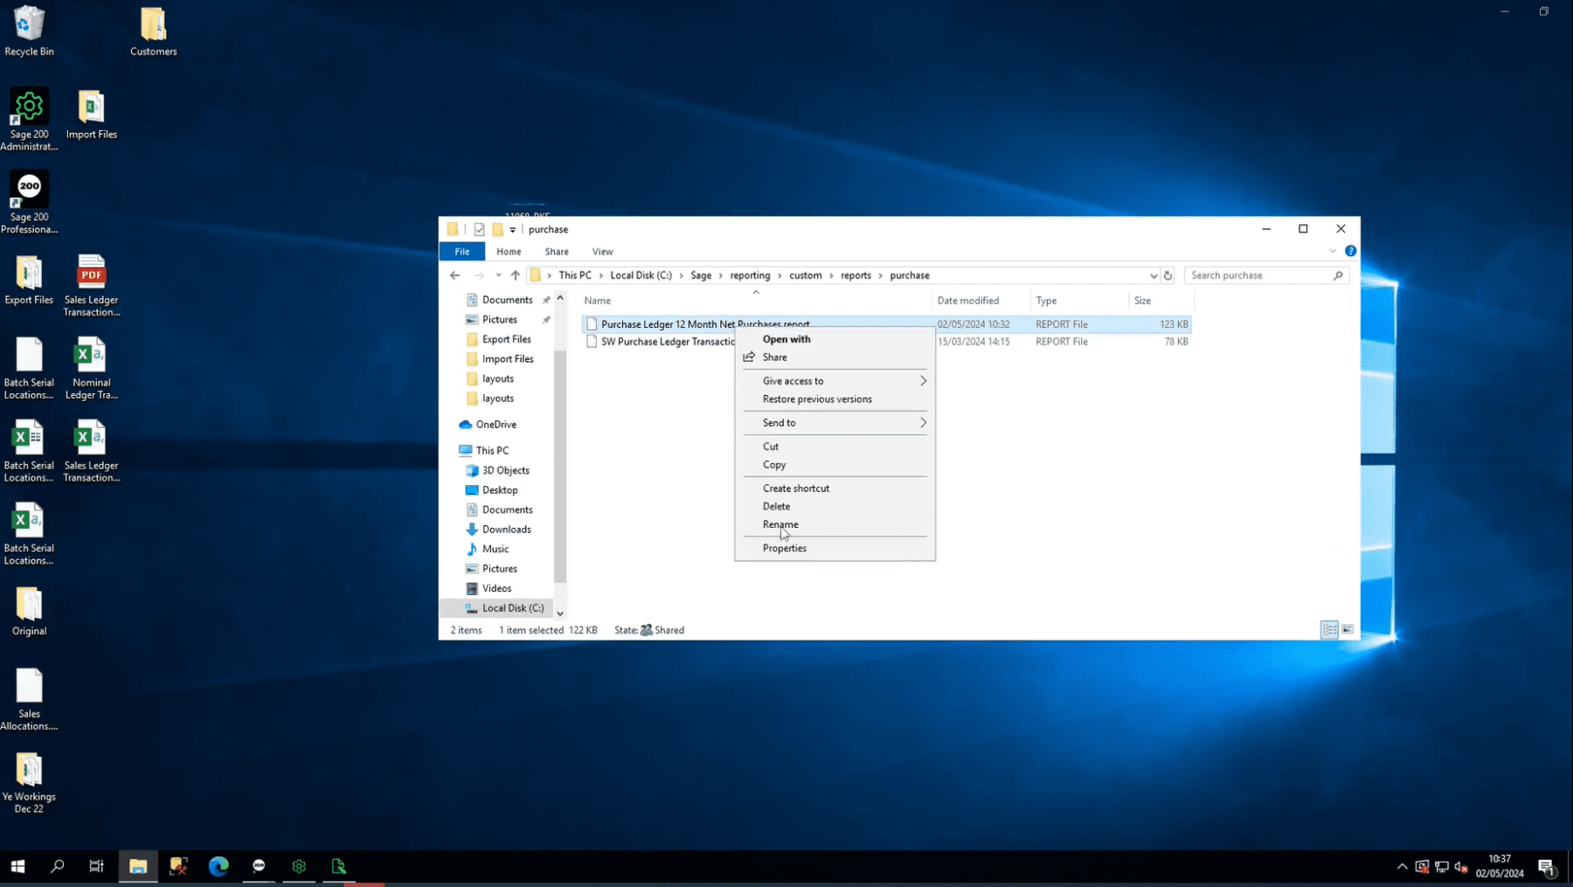This screenshot has height=887, width=1573.
Task: Open File Explorer Help icon
Action: coord(1350,252)
